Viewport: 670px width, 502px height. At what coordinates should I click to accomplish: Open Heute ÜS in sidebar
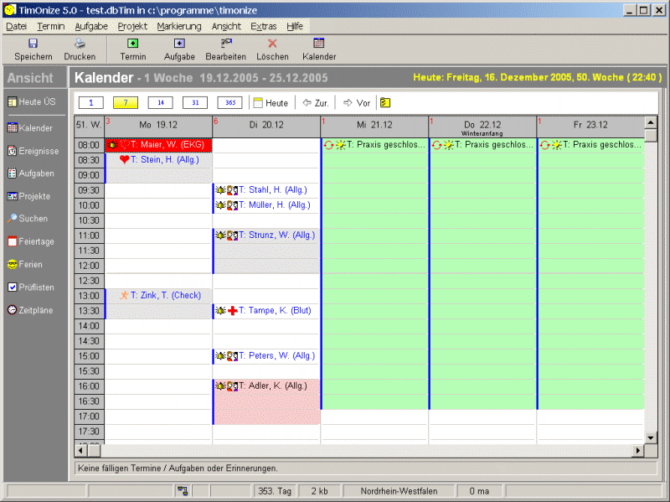(x=32, y=101)
